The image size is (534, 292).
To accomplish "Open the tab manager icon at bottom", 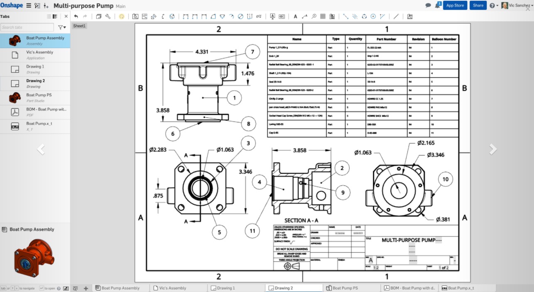I will click(x=76, y=288).
